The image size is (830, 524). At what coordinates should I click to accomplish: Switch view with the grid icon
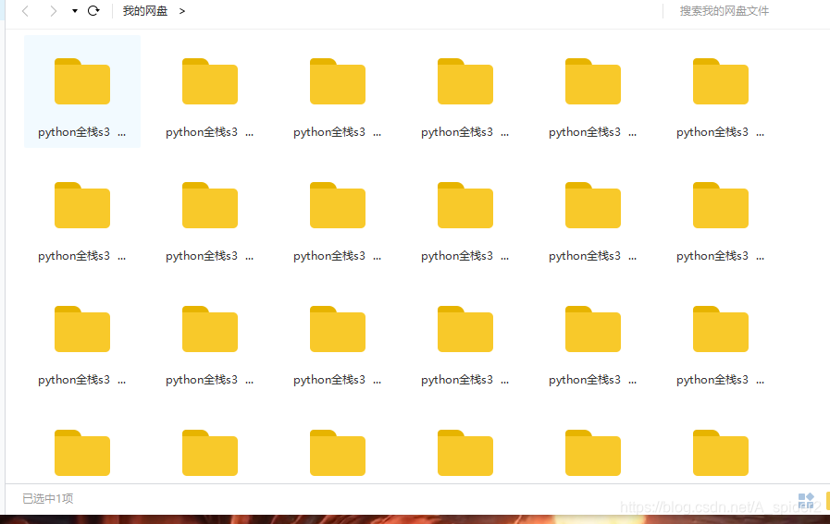(x=806, y=500)
